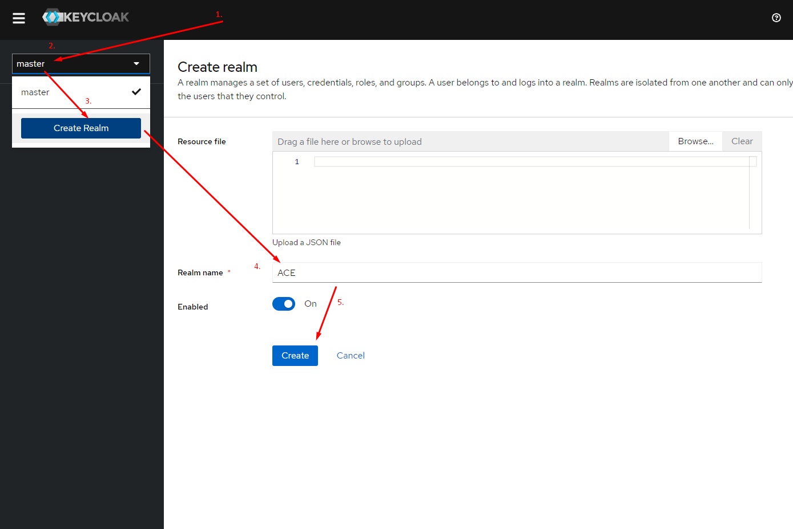Click the Realm name field label
This screenshot has height=529, width=793.
tap(200, 273)
